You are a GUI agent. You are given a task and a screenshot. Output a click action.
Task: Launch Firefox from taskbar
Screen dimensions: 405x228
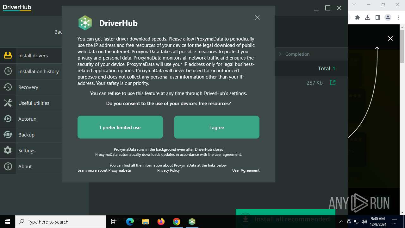pyautogui.click(x=161, y=222)
